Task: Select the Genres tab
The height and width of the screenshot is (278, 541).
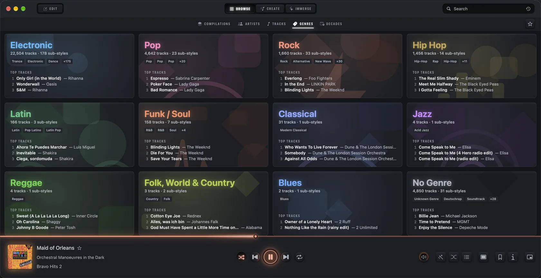Action: (303, 24)
